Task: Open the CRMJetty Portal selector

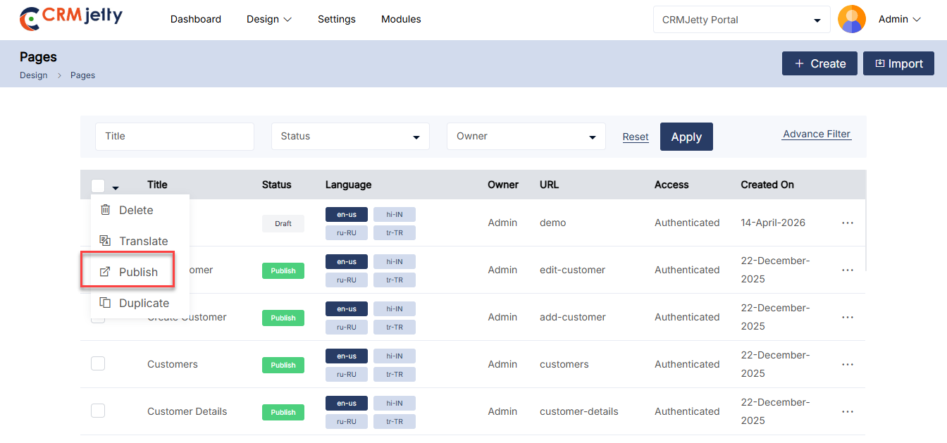Action: click(x=741, y=20)
